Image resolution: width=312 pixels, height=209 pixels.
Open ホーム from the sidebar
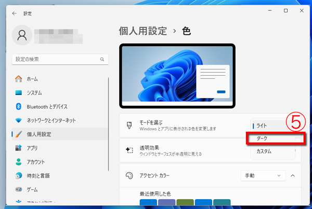pyautogui.click(x=31, y=79)
